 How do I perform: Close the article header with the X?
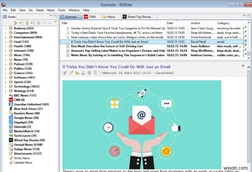[243, 65]
